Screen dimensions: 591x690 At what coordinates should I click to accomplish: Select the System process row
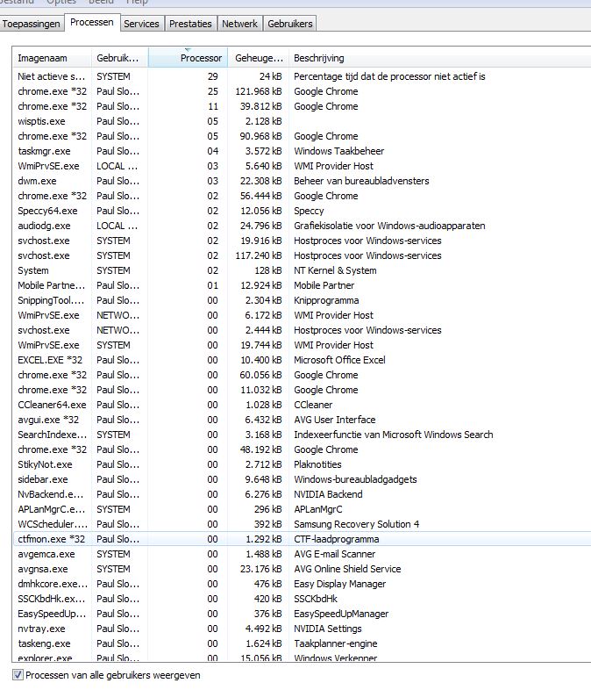pyautogui.click(x=302, y=270)
